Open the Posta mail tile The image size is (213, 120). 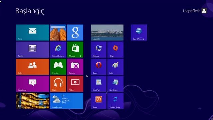(33, 33)
